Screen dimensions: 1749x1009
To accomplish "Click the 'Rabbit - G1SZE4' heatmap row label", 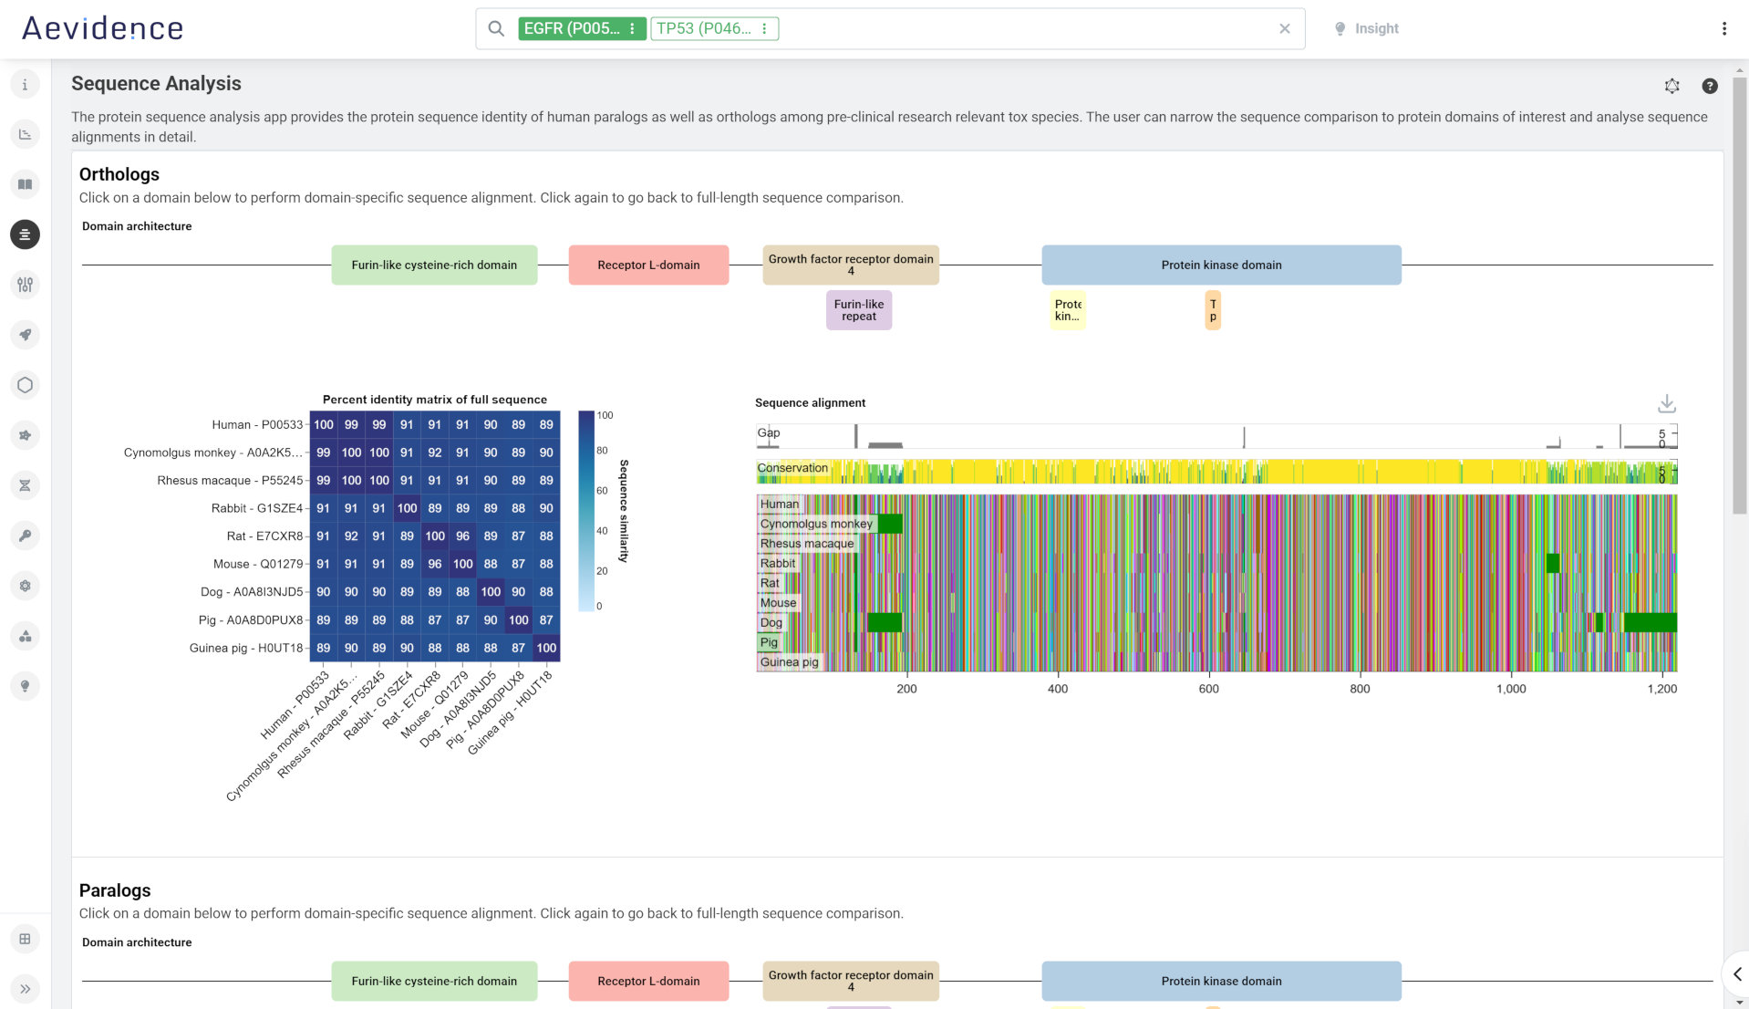I will pyautogui.click(x=257, y=509).
